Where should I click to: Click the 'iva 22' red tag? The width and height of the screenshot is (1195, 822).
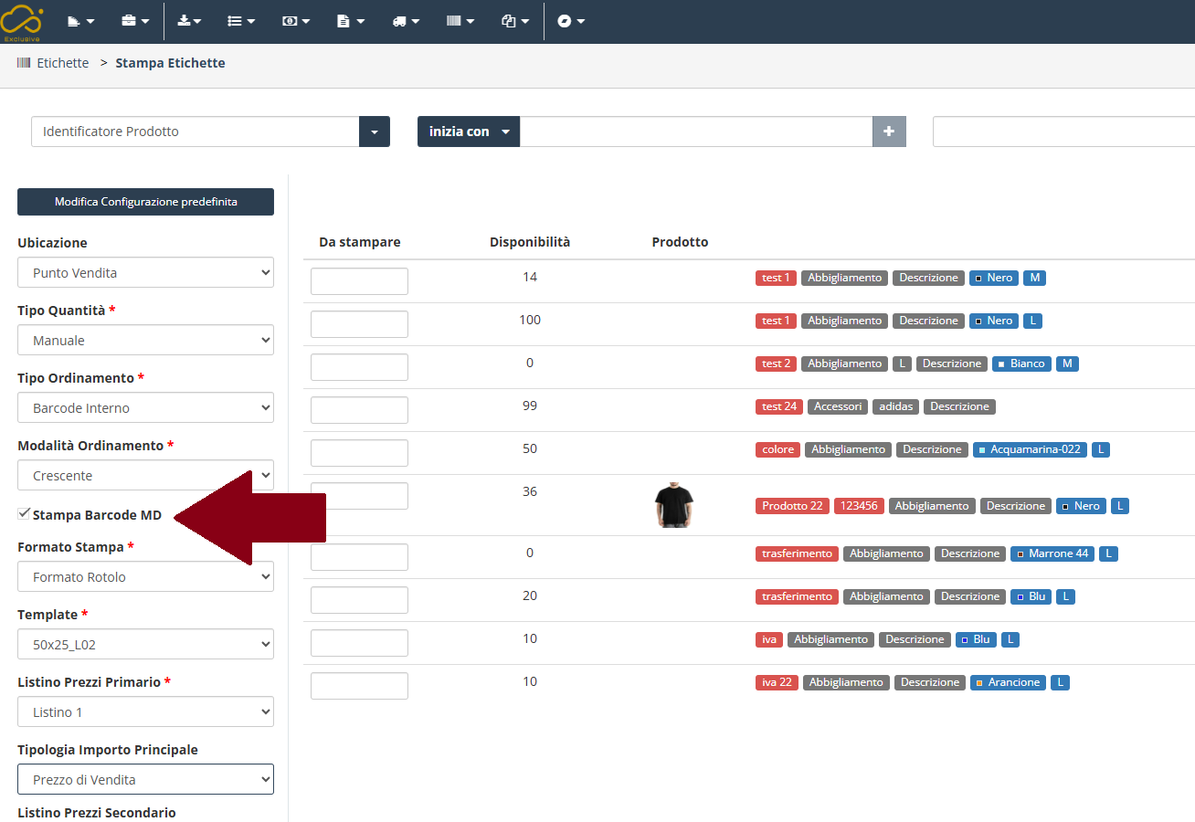[777, 682]
